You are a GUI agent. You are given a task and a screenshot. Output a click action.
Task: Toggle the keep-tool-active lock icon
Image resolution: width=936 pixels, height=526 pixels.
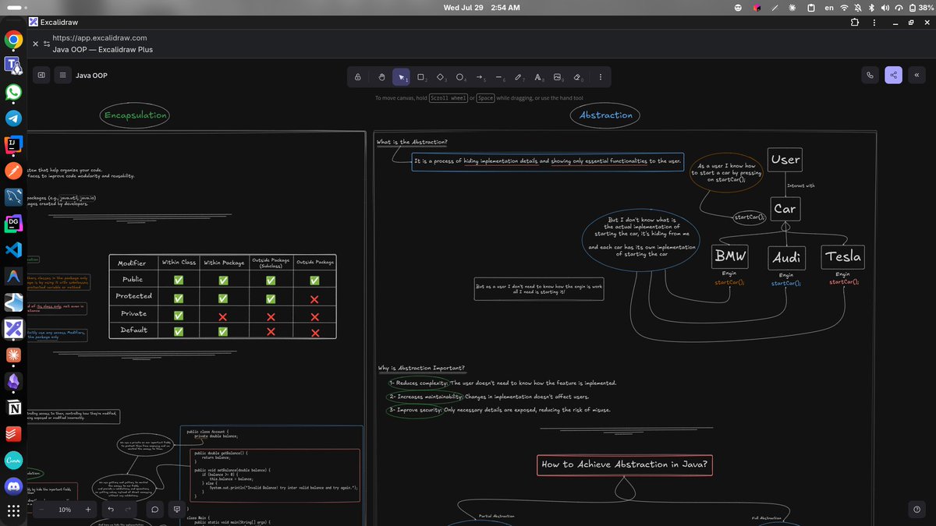tap(358, 77)
